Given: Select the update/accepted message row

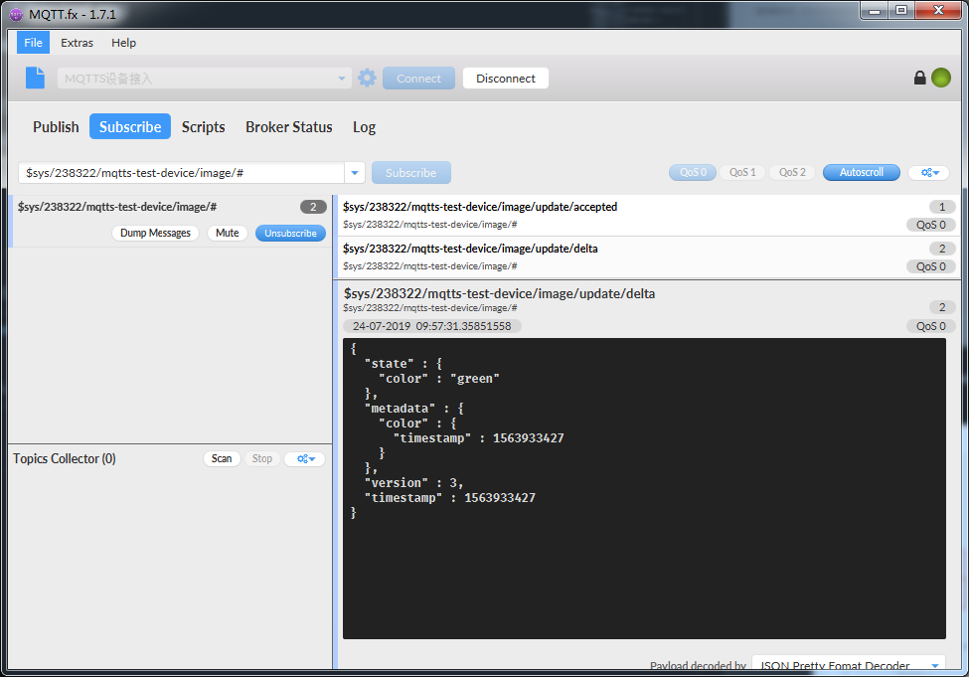Looking at the screenshot, I should [x=648, y=215].
